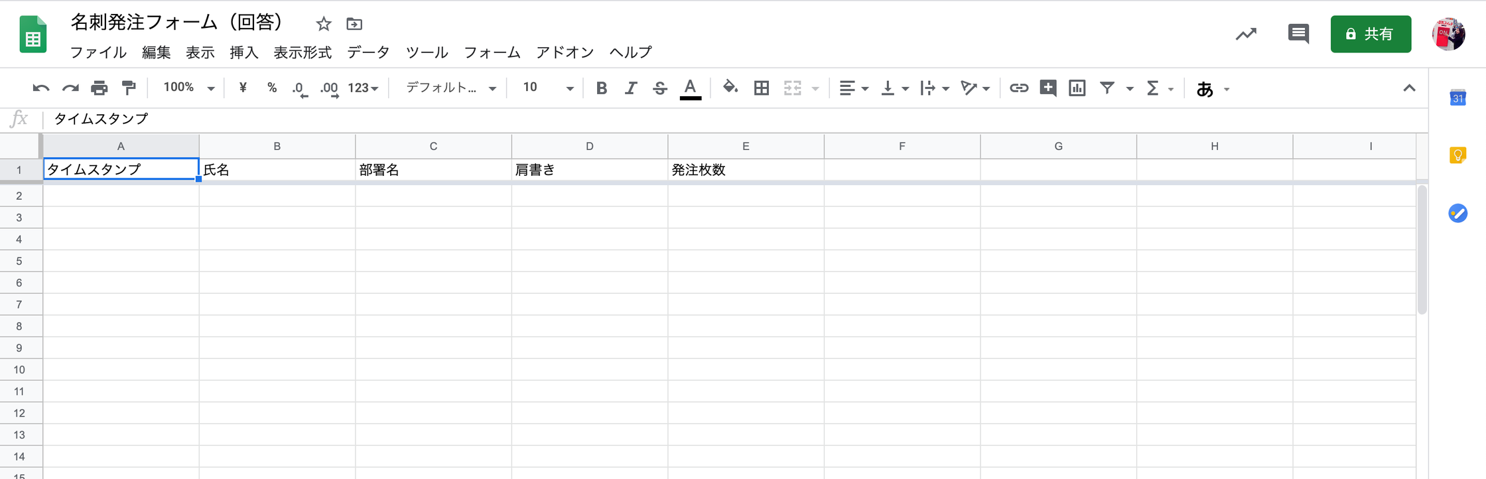Open the borders tool
Screen dimensions: 1486x479
(x=762, y=88)
